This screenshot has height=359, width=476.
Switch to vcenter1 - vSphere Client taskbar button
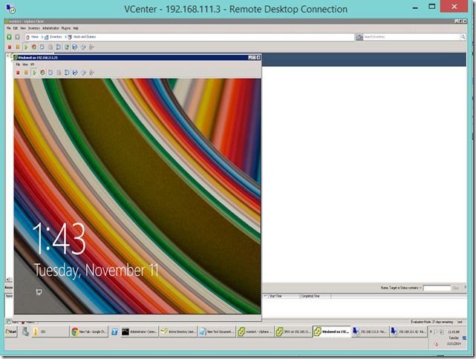pos(255,332)
